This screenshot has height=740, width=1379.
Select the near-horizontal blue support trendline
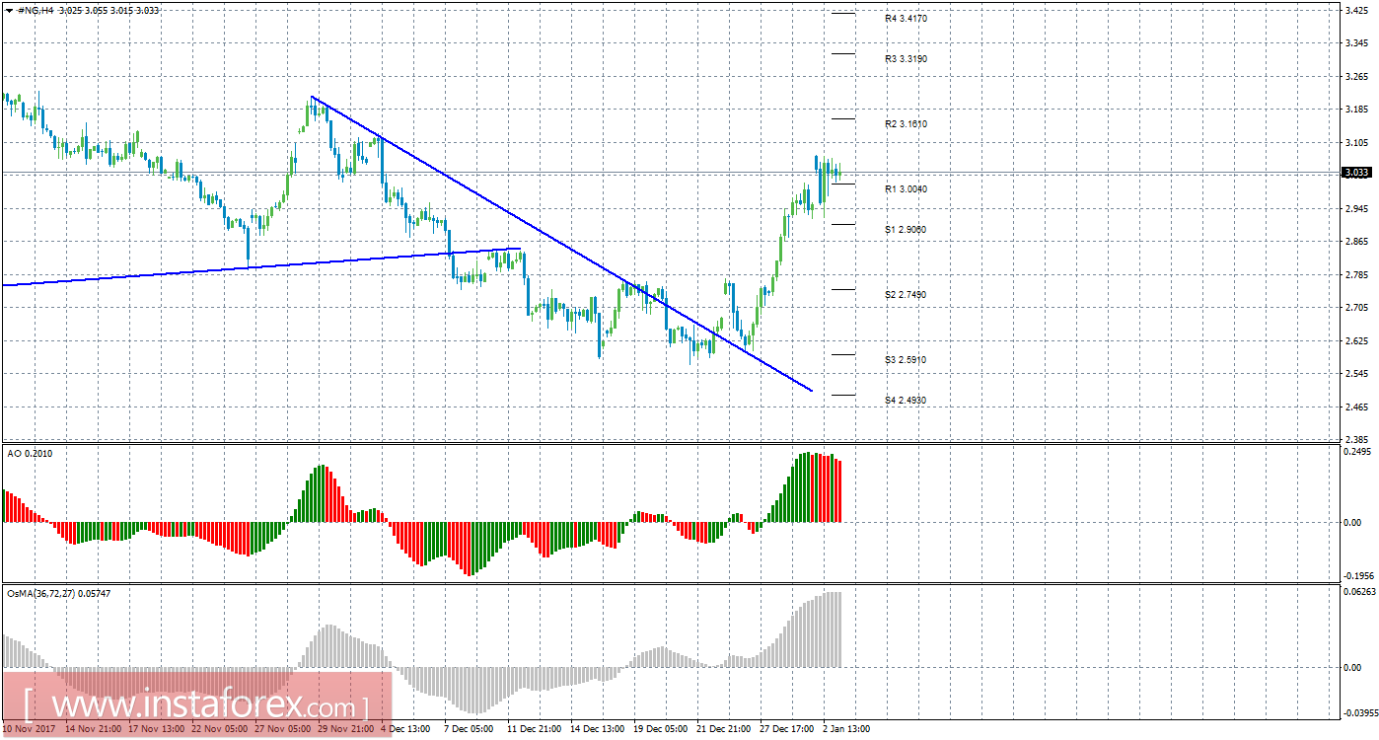tap(261, 266)
